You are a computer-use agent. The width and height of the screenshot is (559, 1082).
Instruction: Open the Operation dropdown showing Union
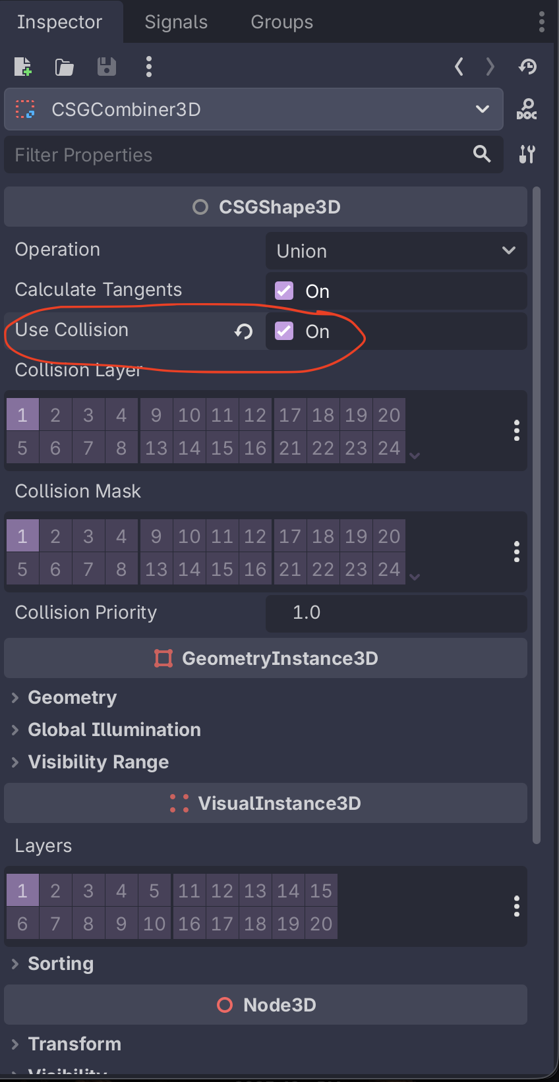click(x=396, y=251)
